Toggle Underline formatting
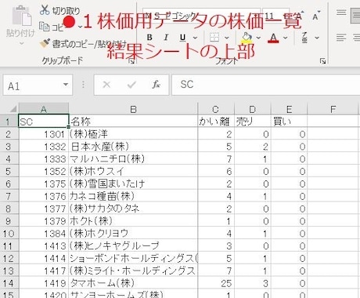The image size is (360, 298). click(x=182, y=38)
